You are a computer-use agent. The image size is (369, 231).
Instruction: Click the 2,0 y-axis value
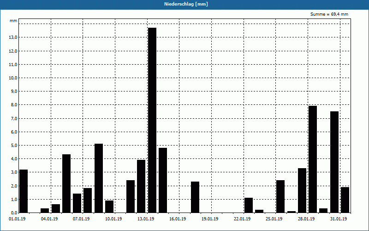click(x=14, y=186)
